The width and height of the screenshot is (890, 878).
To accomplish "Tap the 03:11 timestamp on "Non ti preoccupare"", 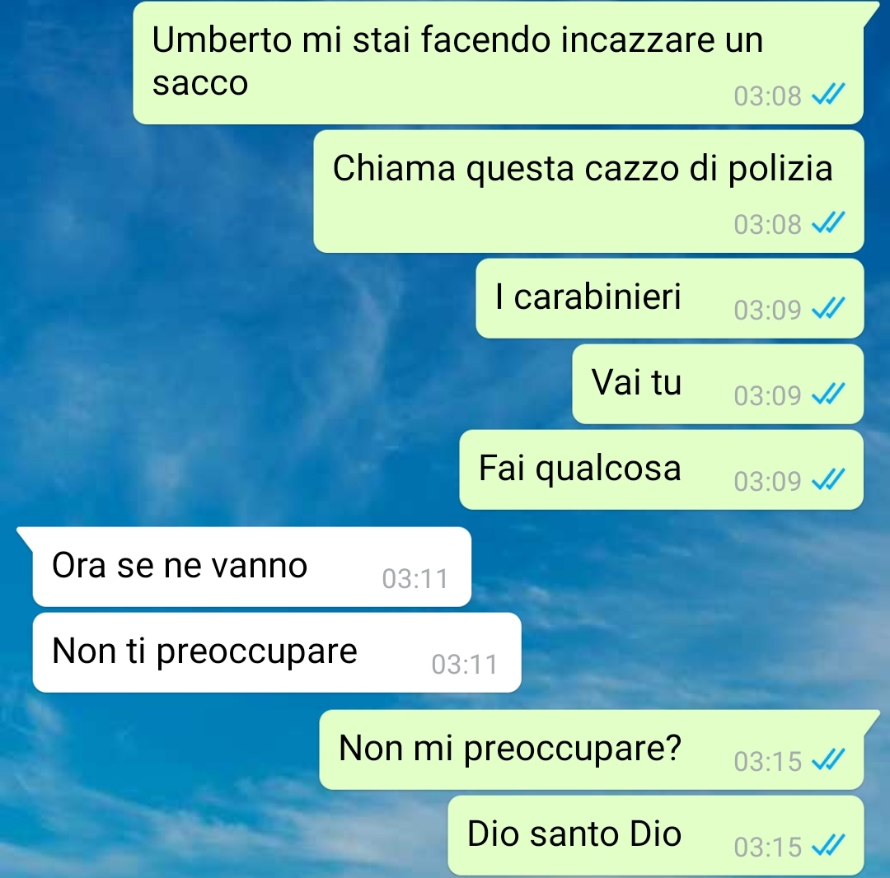I will (464, 665).
